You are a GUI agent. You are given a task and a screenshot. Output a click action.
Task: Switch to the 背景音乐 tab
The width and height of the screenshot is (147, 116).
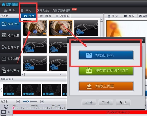click(x=62, y=16)
